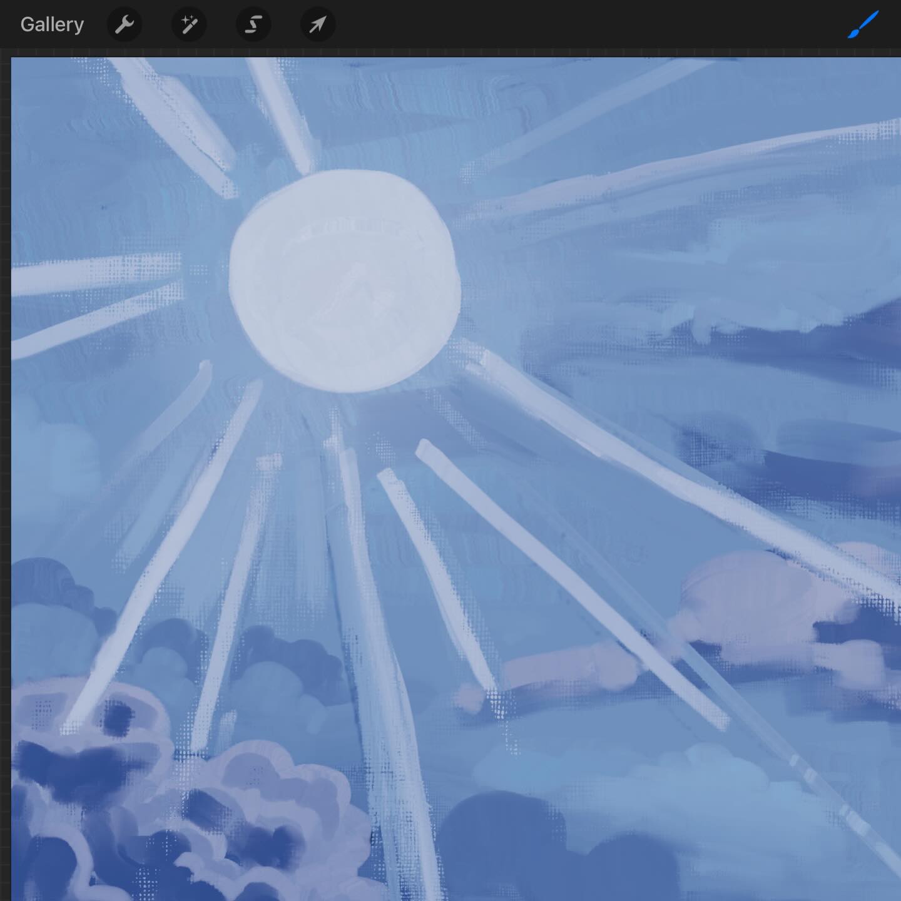Activate the Selection tool (S icon)

pos(253,24)
